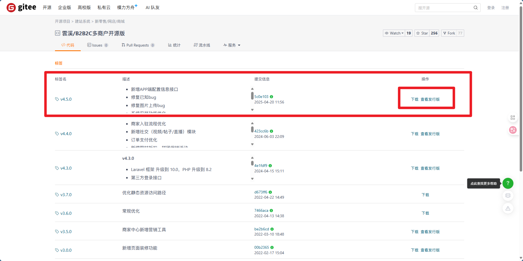This screenshot has width=523, height=261.
Task: Click the 登录 link
Action: pyautogui.click(x=491, y=8)
